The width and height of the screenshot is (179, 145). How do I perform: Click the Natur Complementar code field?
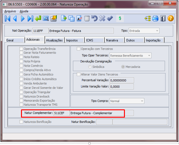point(62,113)
